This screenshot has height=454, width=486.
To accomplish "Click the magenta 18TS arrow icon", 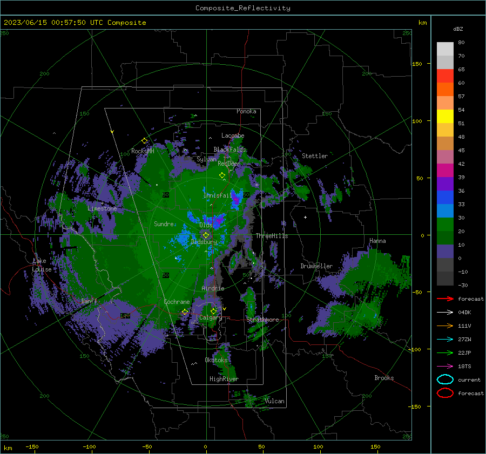I will [x=445, y=367].
